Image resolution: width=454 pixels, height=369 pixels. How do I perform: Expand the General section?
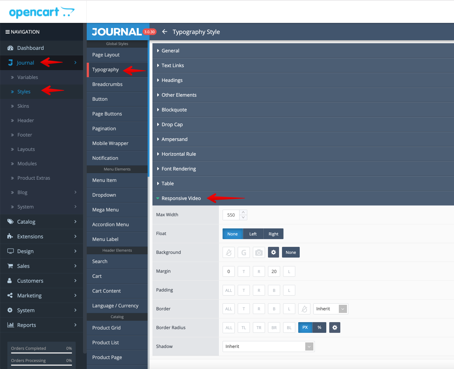[x=303, y=51]
